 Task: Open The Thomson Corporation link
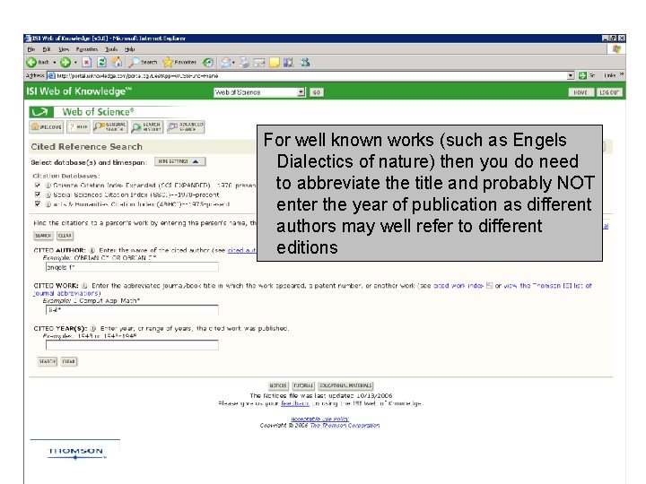pos(345,426)
